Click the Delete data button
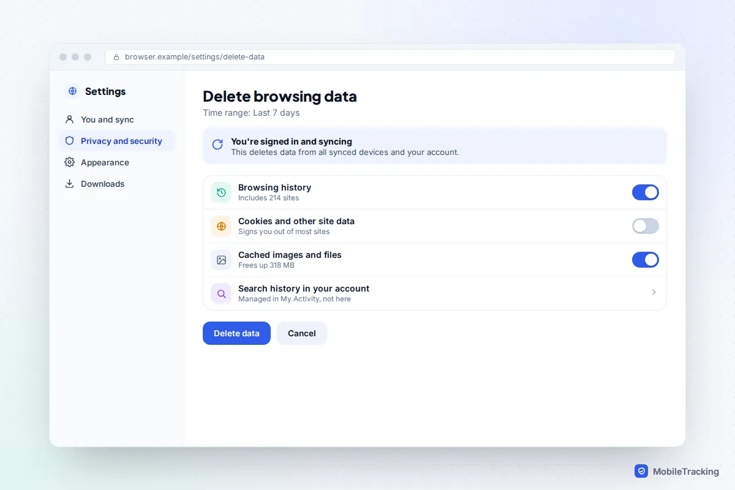 pos(236,333)
